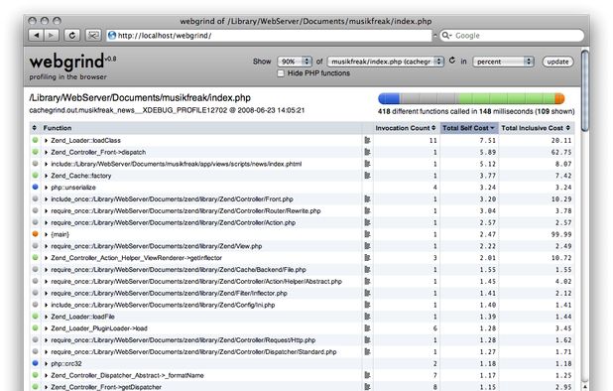Screen dimensions: 613x391
Task: Open the percent units dropdown
Action: pyautogui.click(x=503, y=62)
